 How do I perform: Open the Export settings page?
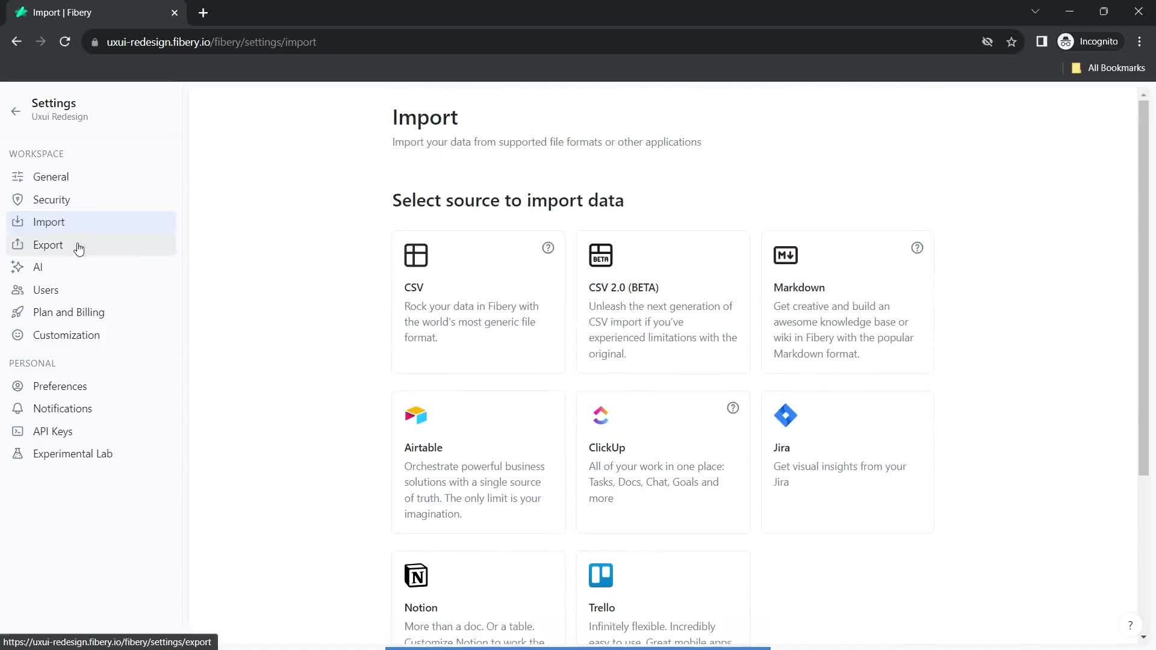pyautogui.click(x=48, y=244)
